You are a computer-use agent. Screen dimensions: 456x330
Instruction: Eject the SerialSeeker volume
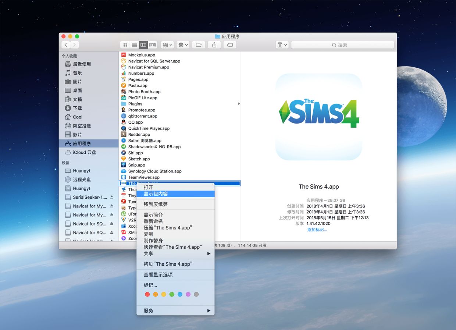(x=112, y=197)
